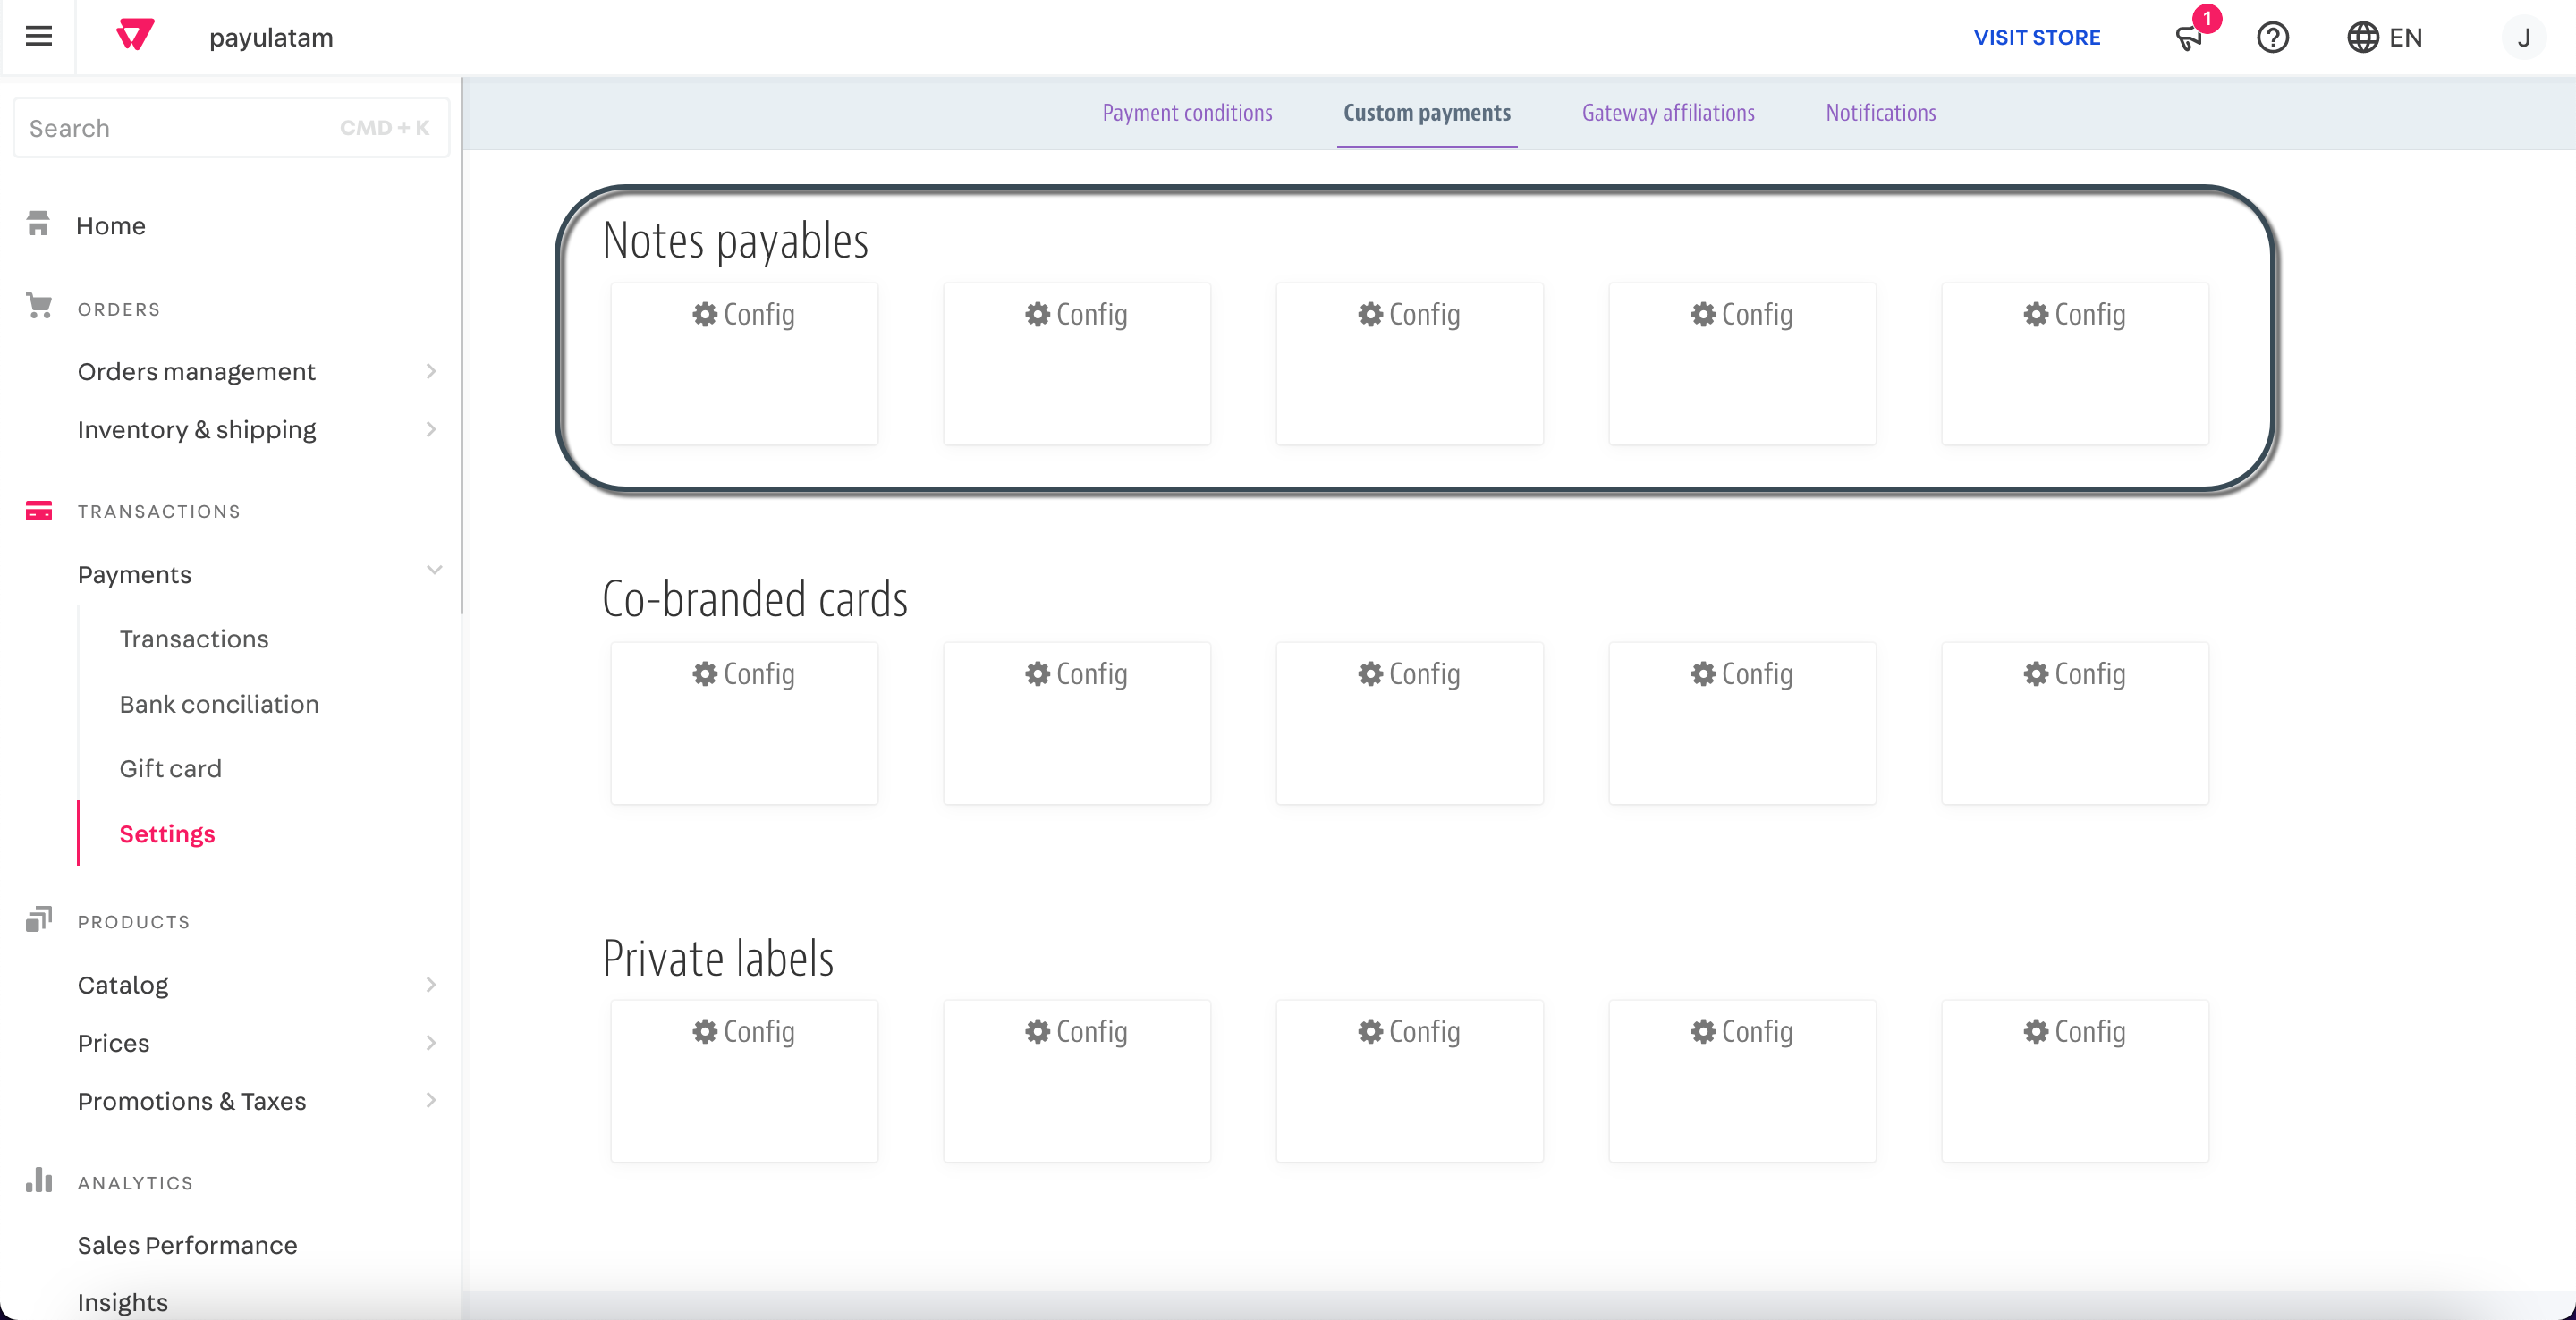Expand the Catalog chevron
Screen dimensions: 2576x1320
pyautogui.click(x=431, y=985)
